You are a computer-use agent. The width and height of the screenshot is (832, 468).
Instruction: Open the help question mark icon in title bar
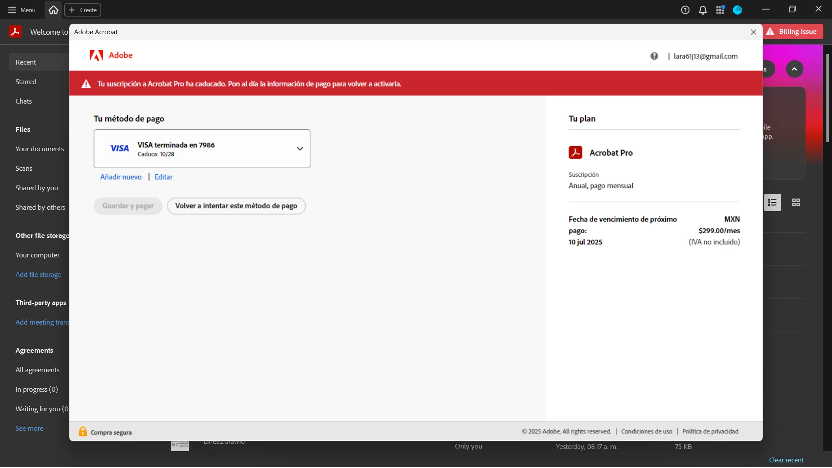click(685, 10)
